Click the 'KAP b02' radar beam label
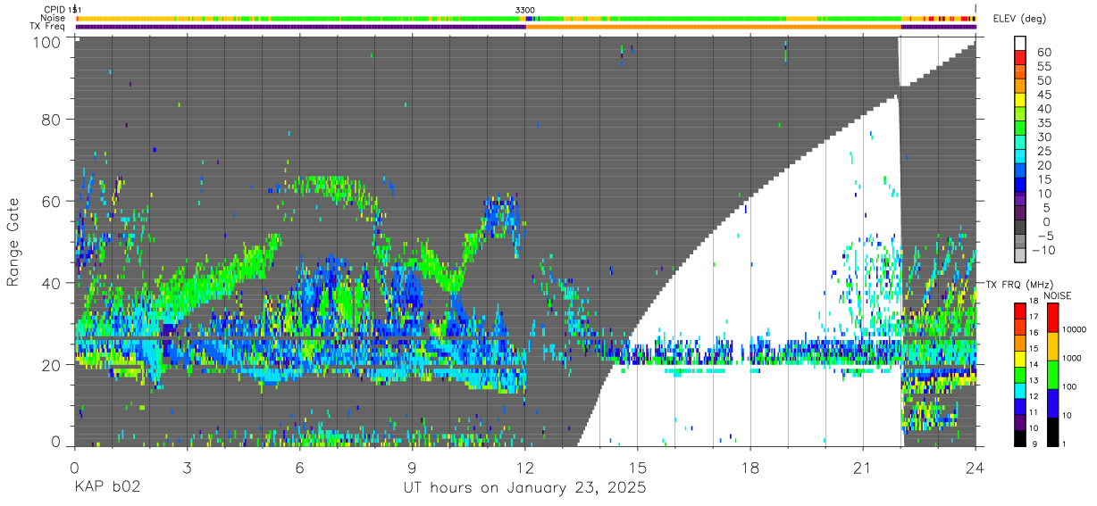The image size is (1097, 506). coord(107,488)
